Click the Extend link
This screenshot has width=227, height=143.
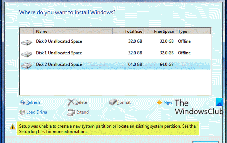coord(82,112)
